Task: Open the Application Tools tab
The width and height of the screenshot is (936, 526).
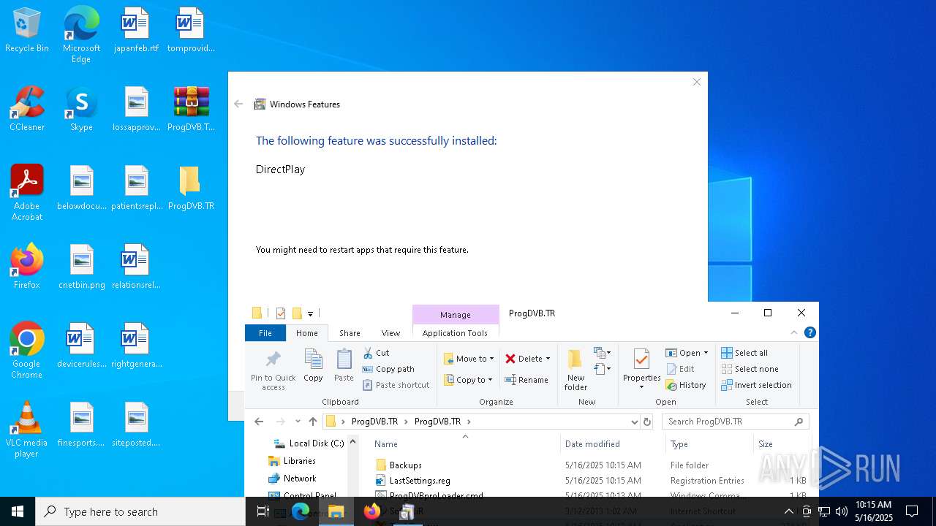Action: tap(455, 332)
